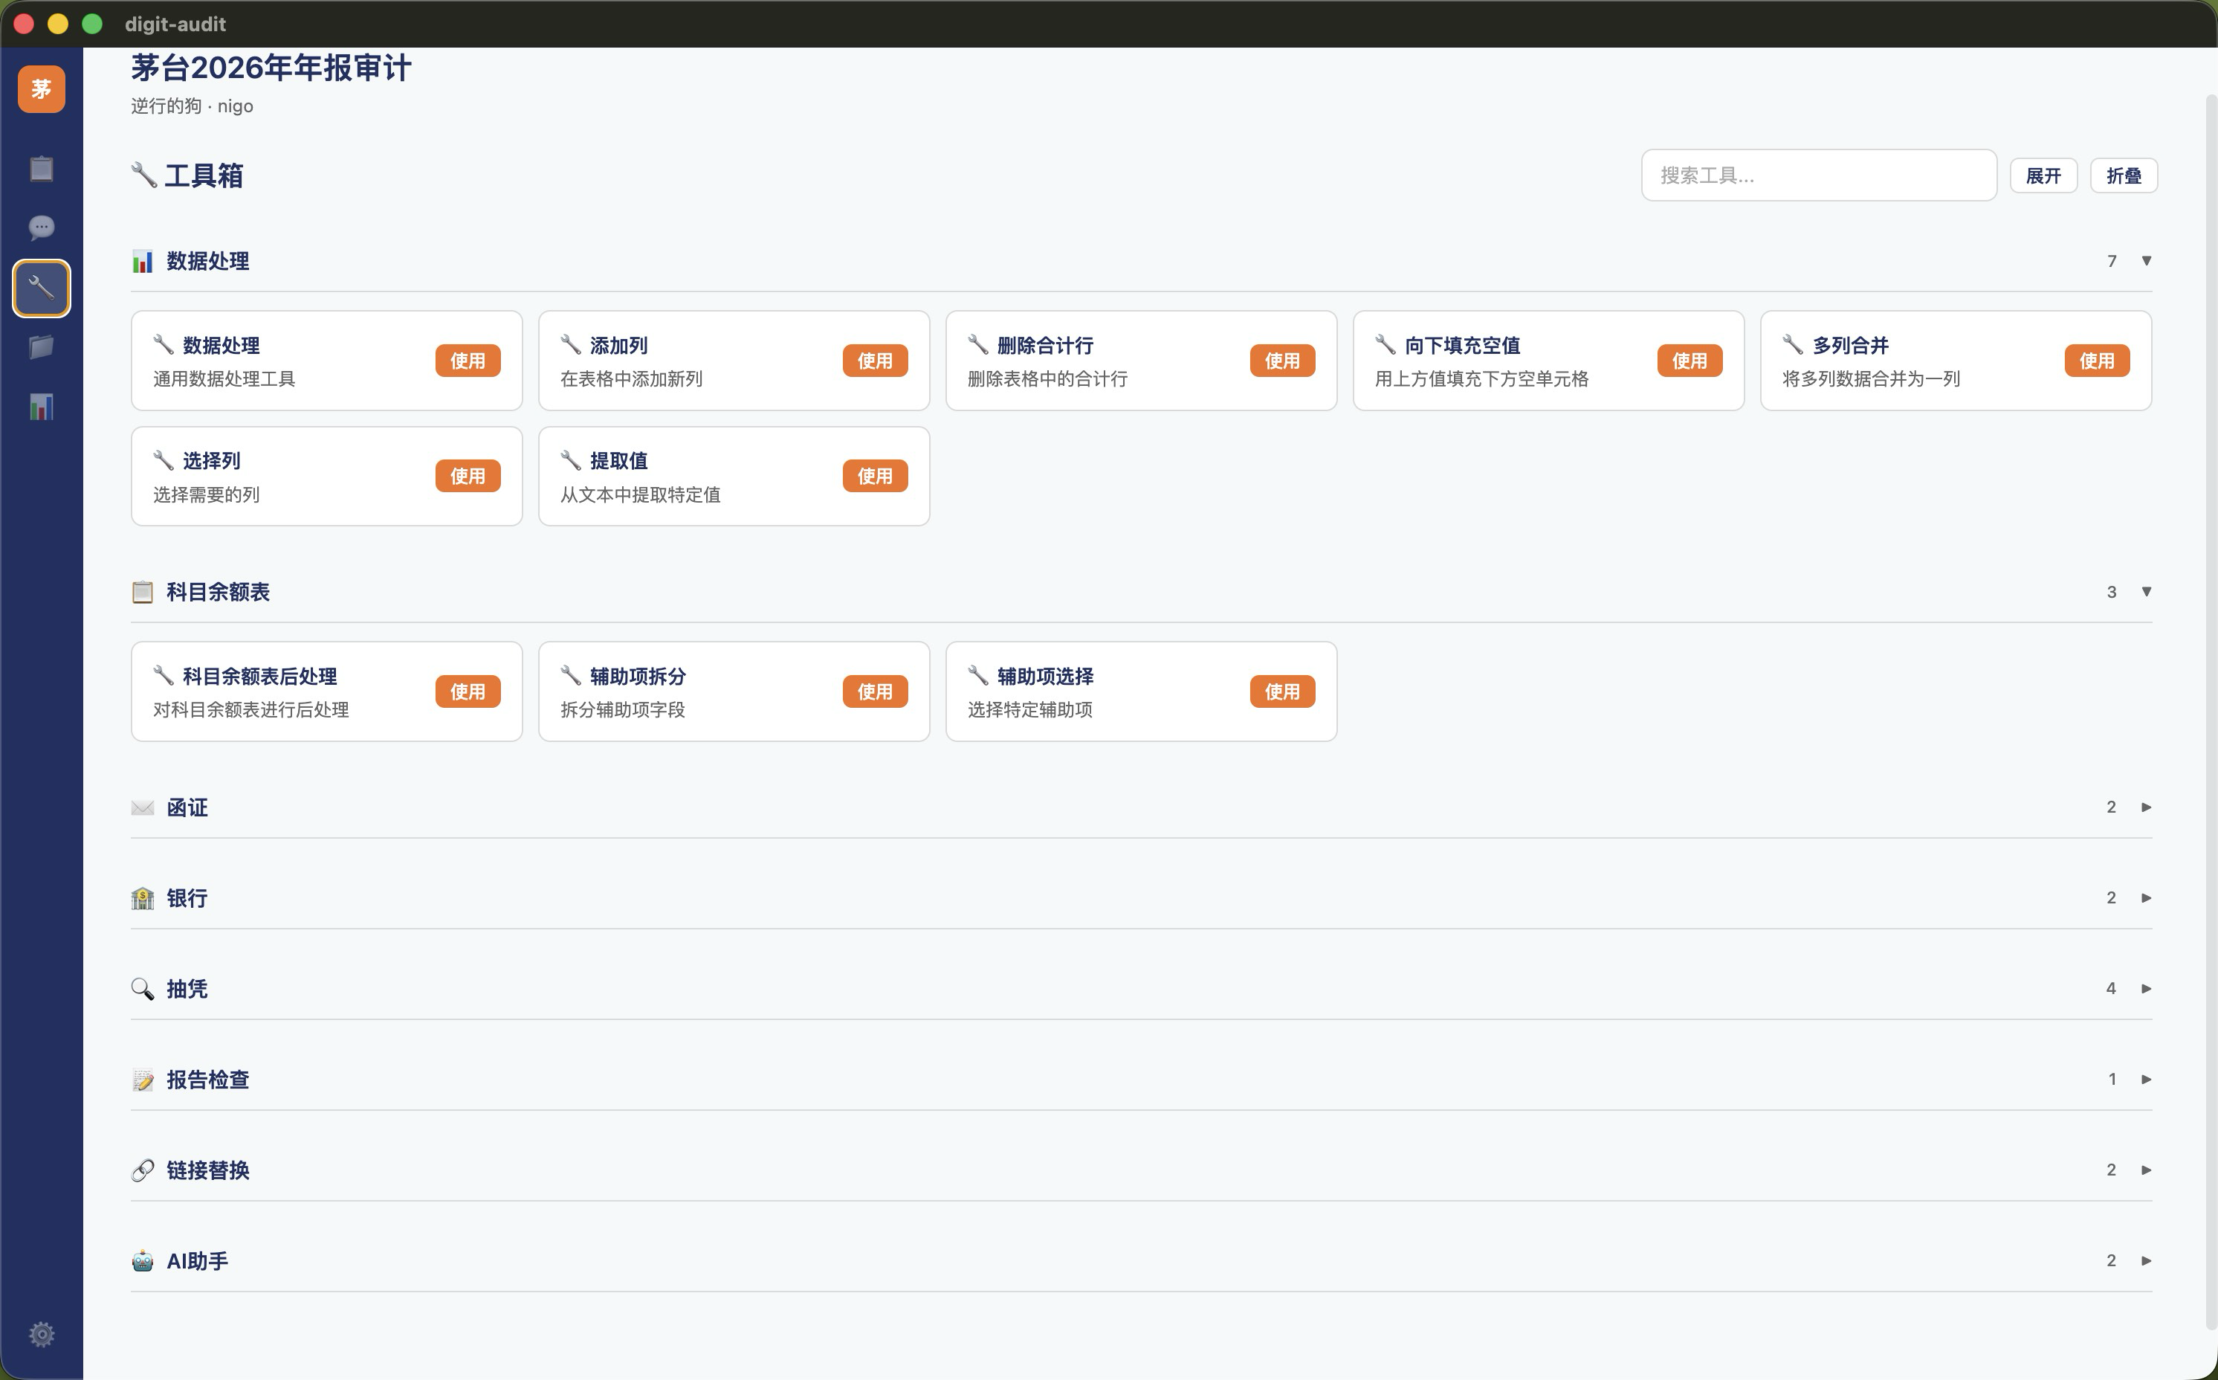
Task: Click the vertical scrollbar on the right
Action: pyautogui.click(x=2211, y=712)
